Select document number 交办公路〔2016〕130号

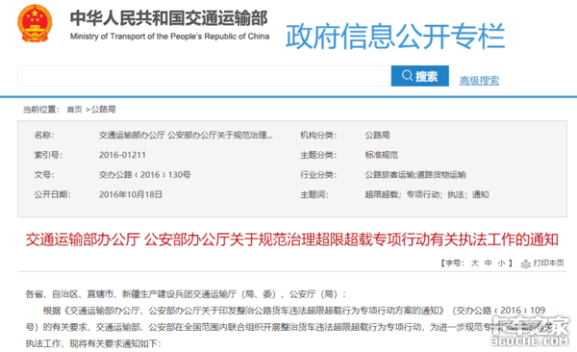[144, 175]
